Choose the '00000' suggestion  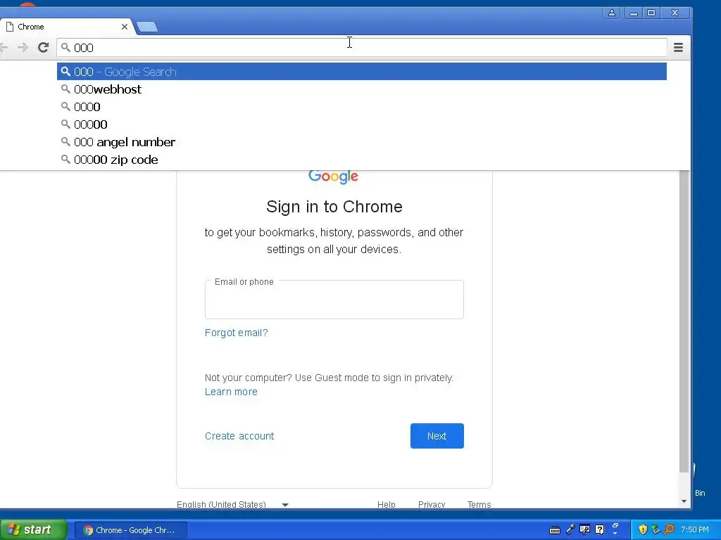click(362, 124)
